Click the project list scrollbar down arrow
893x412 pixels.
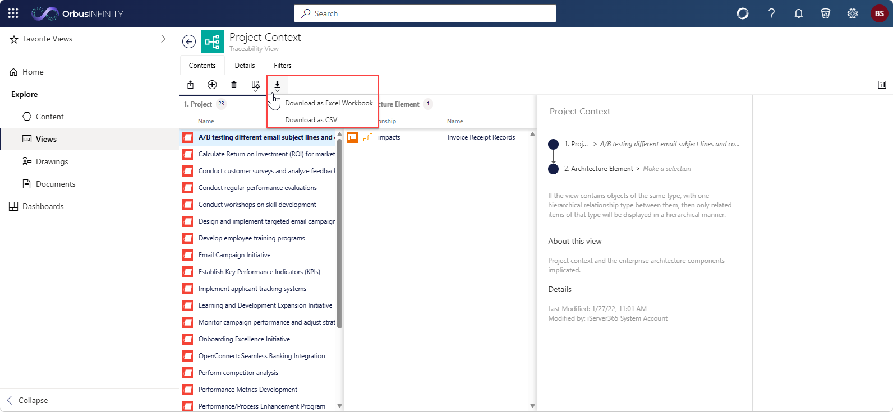pyautogui.click(x=339, y=406)
